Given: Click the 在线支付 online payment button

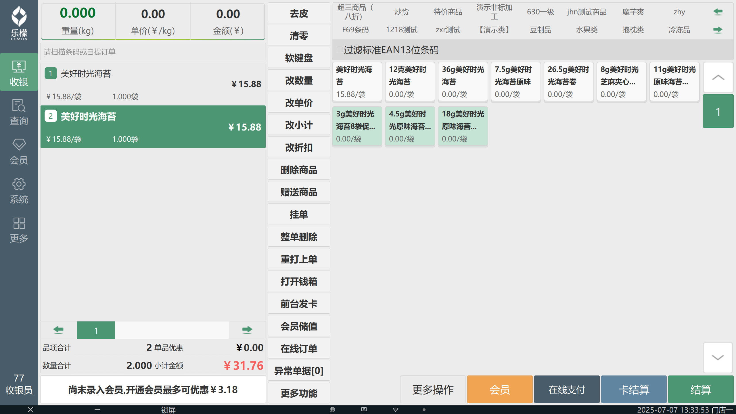Looking at the screenshot, I should (x=567, y=389).
